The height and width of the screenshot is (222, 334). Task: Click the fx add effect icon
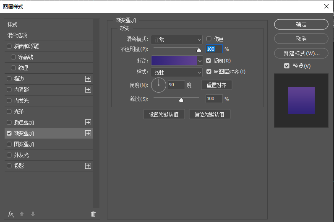(x=11, y=214)
